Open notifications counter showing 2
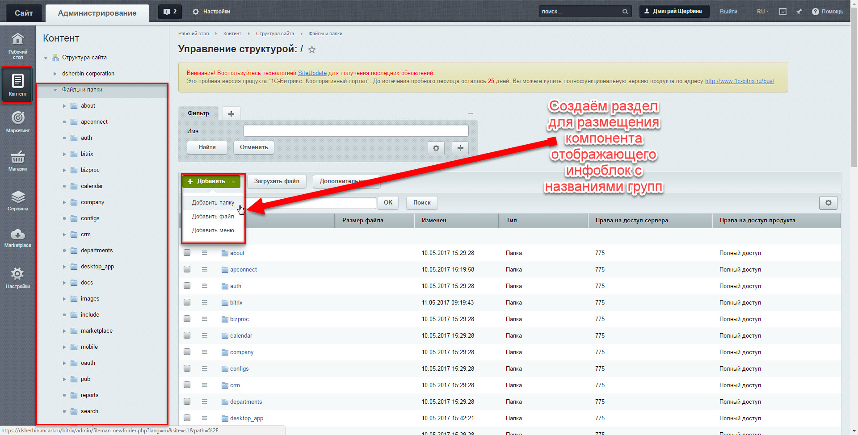Image resolution: width=858 pixels, height=435 pixels. (x=170, y=12)
